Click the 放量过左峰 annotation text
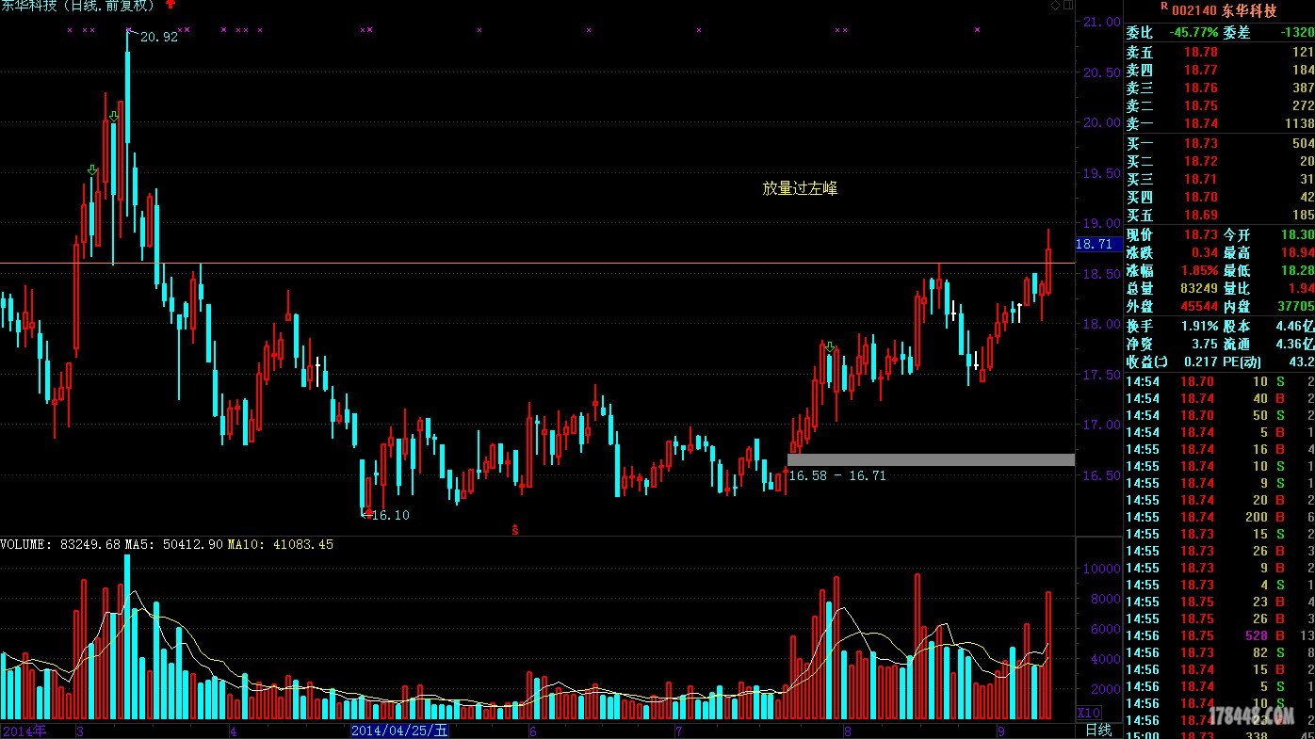1315x739 pixels. point(800,188)
